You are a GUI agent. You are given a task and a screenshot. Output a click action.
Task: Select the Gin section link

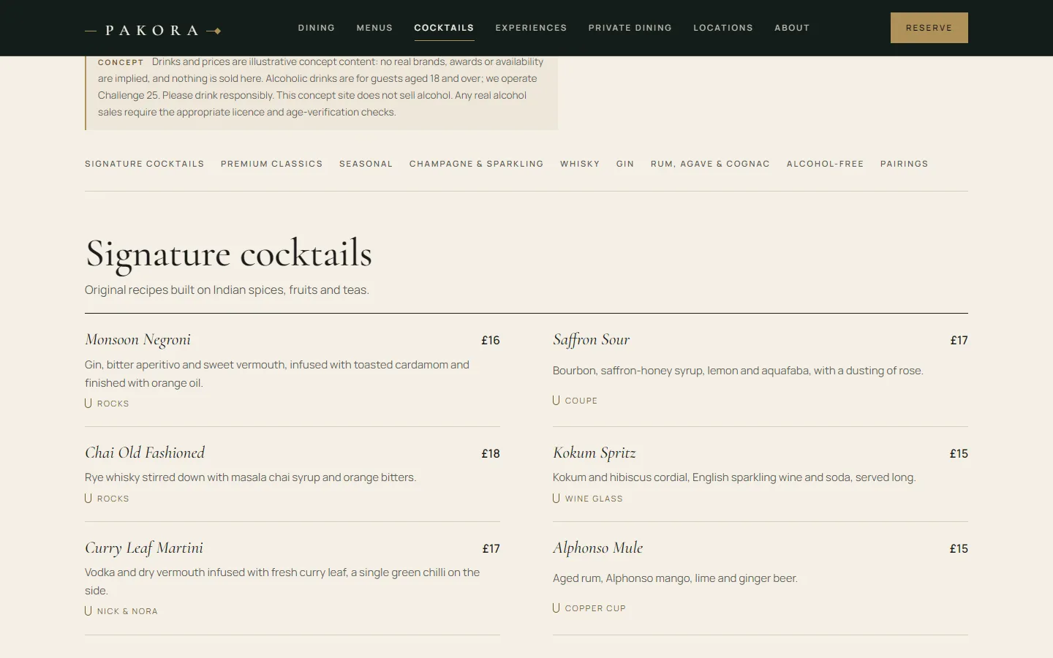coord(625,164)
